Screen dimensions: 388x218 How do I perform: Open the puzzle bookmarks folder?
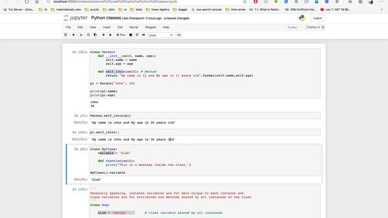[92, 10]
